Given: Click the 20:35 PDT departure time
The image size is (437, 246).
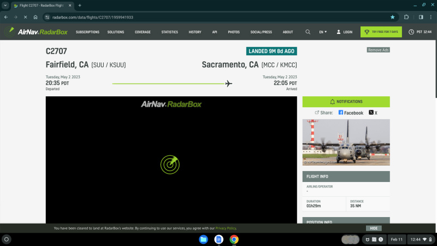Looking at the screenshot, I should click(57, 83).
